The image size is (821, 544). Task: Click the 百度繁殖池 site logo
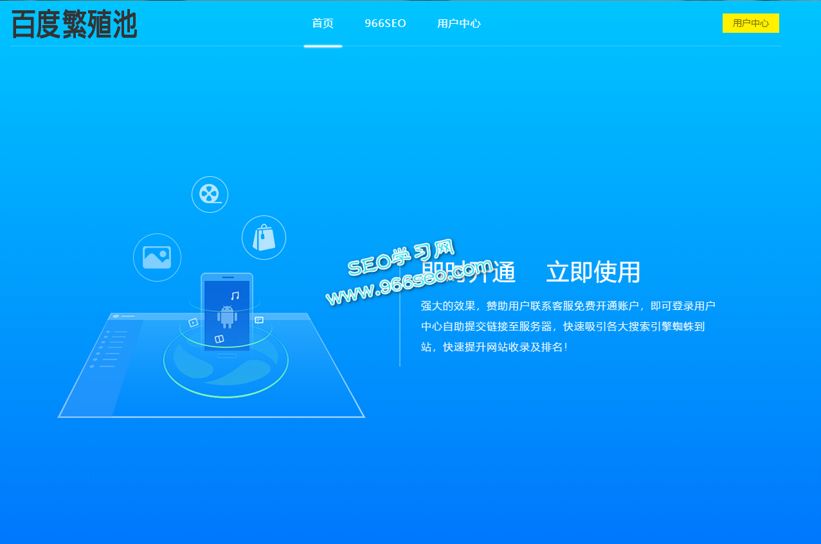(74, 24)
